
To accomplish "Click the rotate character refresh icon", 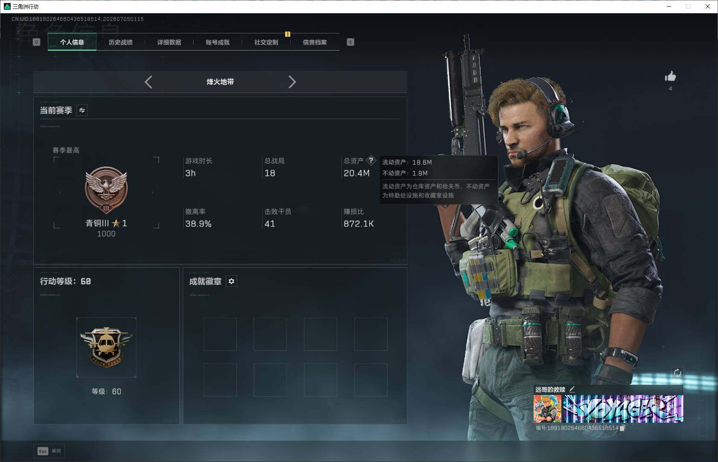I will (677, 373).
